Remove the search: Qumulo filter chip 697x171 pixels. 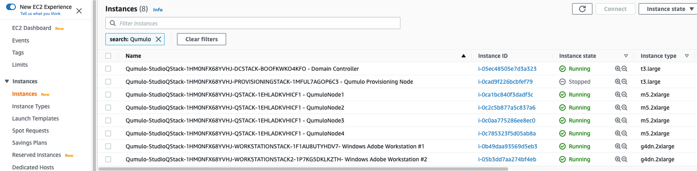(x=158, y=39)
